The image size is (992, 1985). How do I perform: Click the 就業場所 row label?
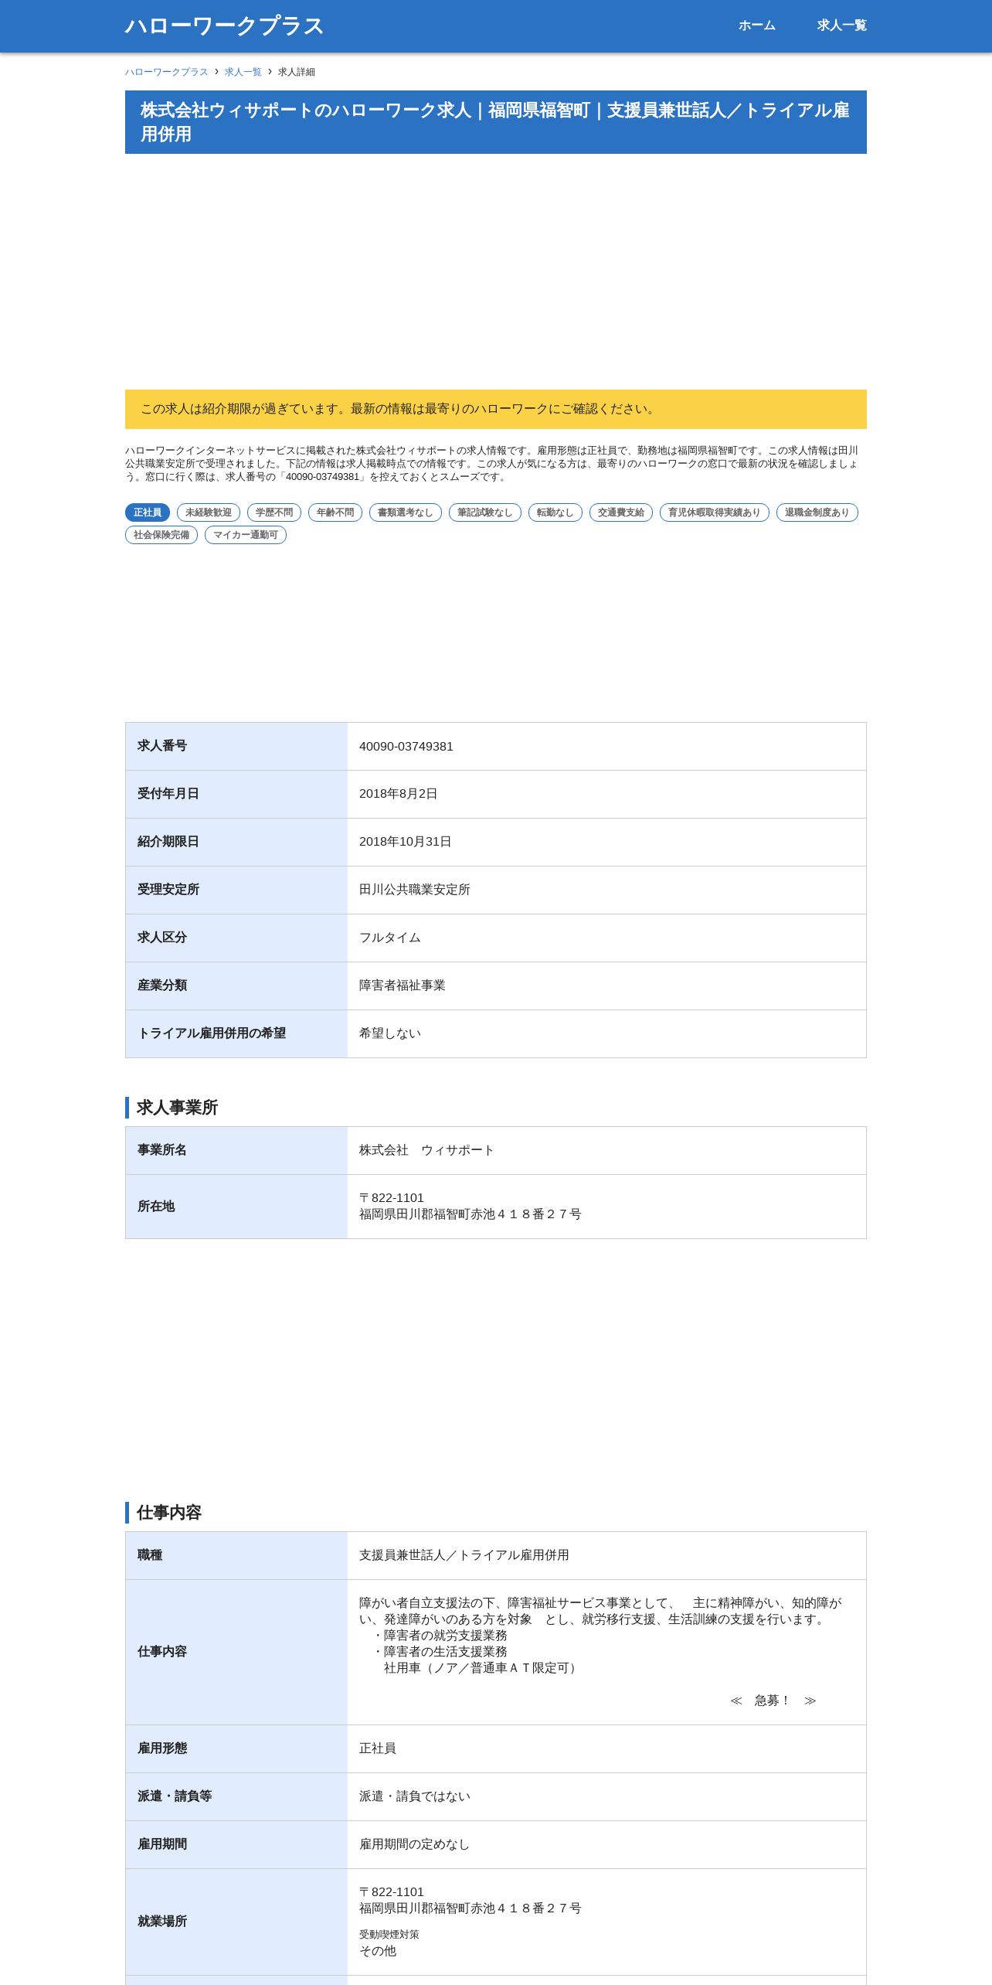click(162, 1922)
